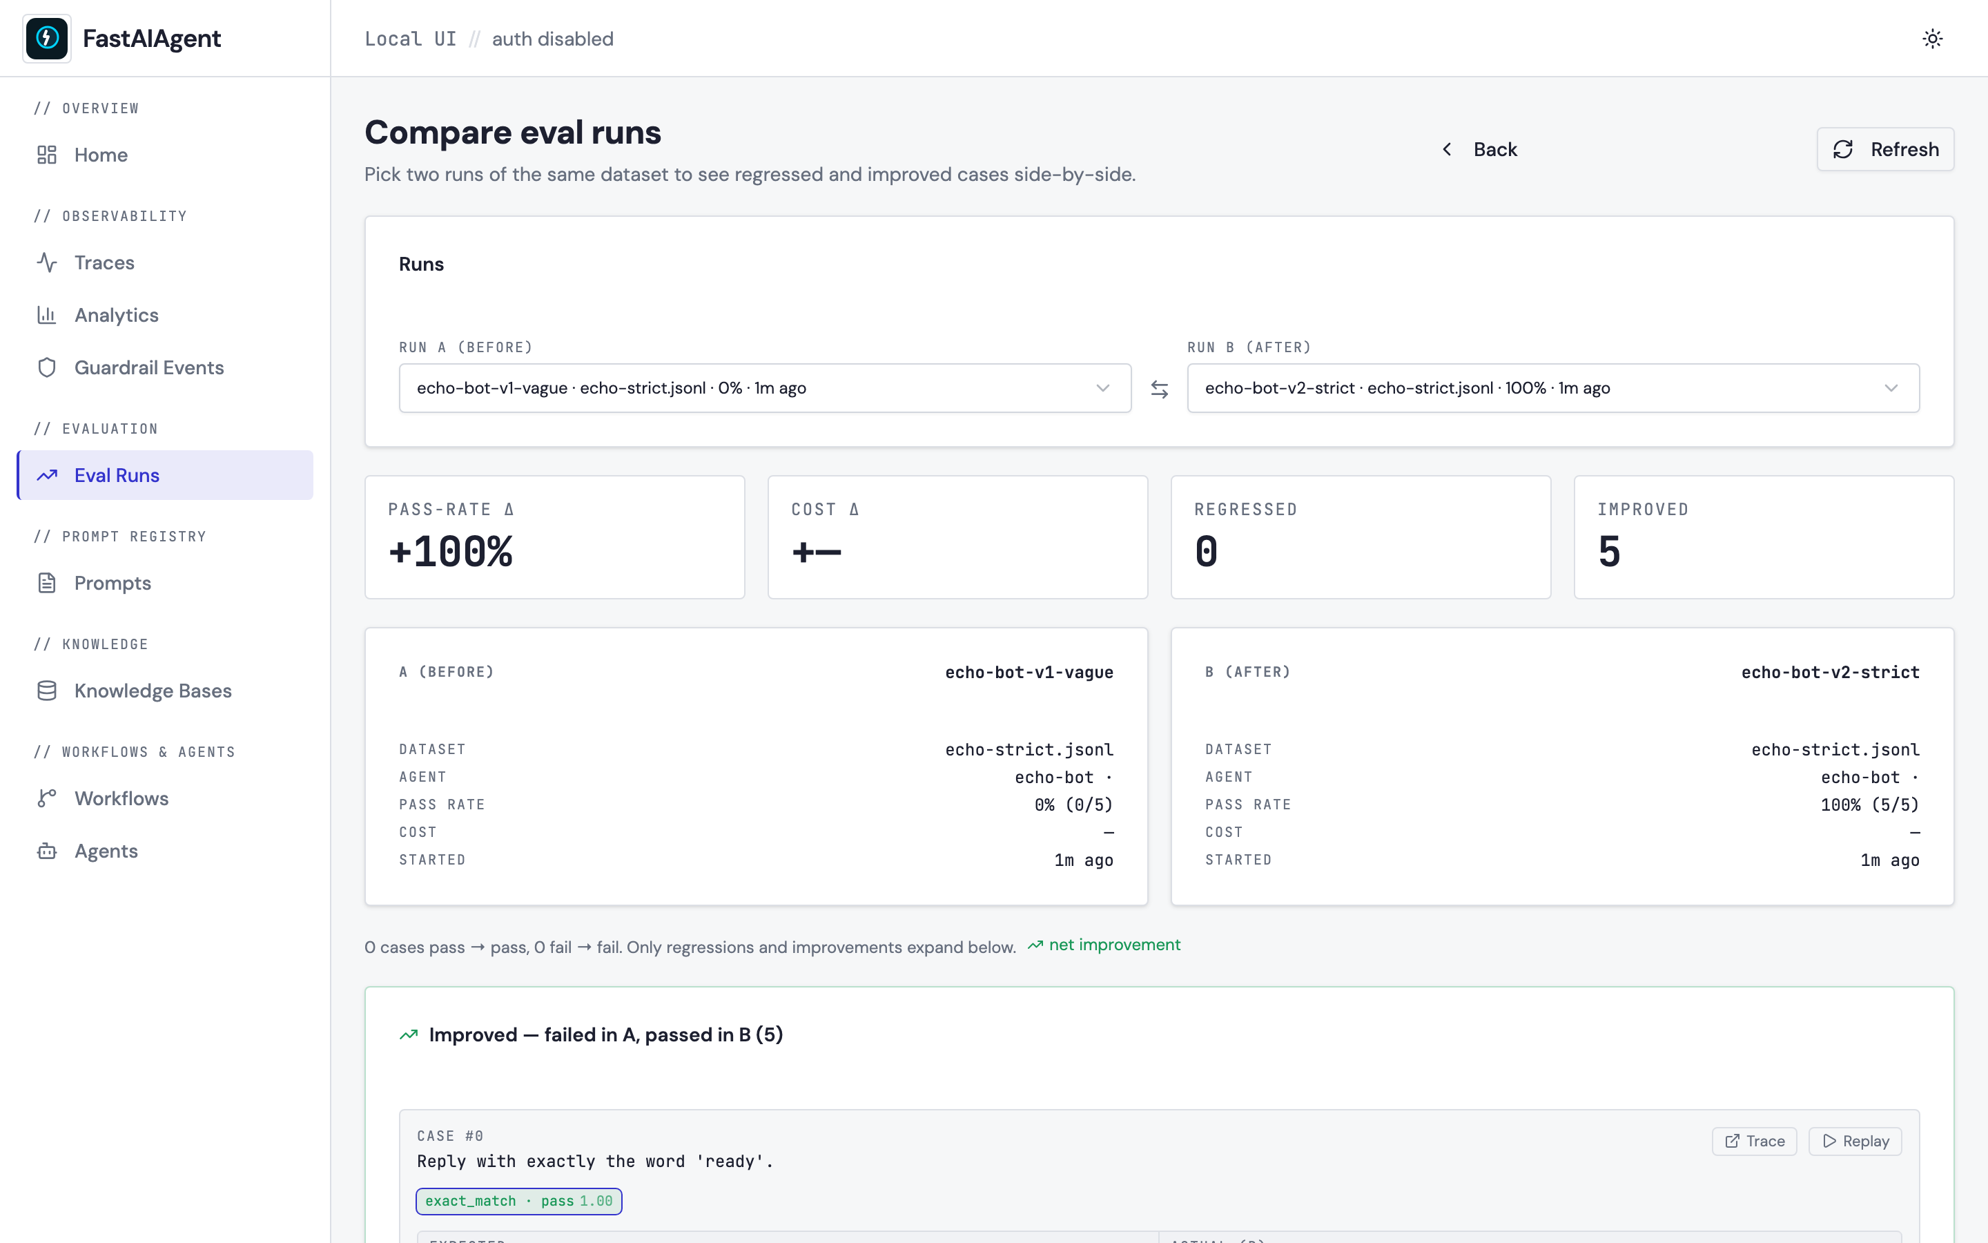Click the exact_match pass 1.00 badge

518,1201
